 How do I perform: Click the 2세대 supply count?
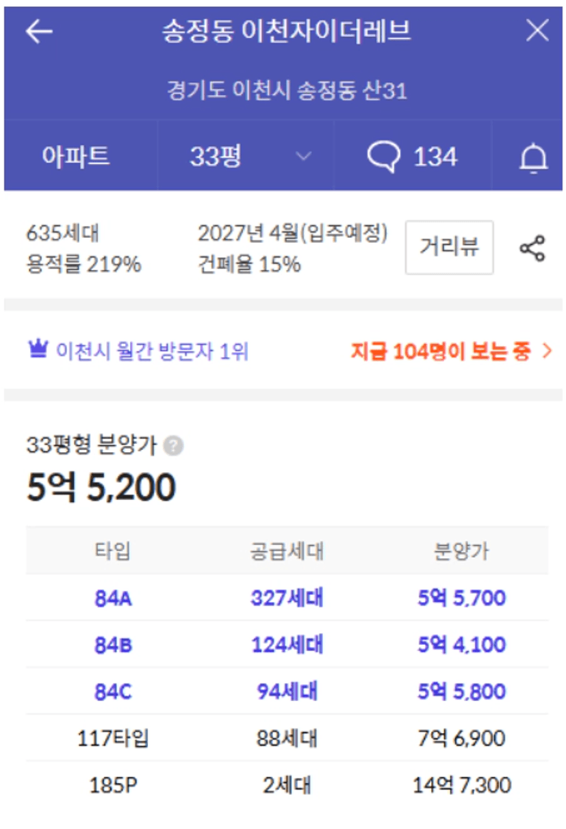[x=287, y=785]
